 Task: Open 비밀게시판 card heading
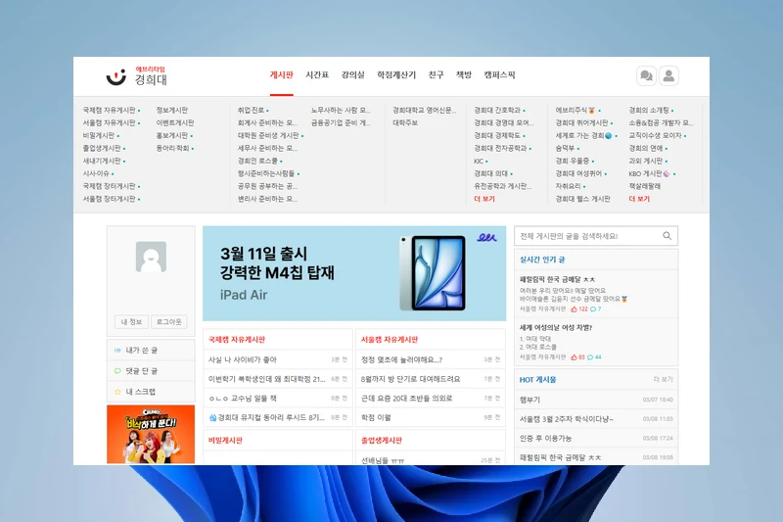225,441
